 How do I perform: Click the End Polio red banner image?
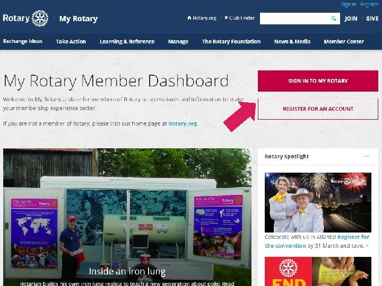pyautogui.click(x=318, y=271)
